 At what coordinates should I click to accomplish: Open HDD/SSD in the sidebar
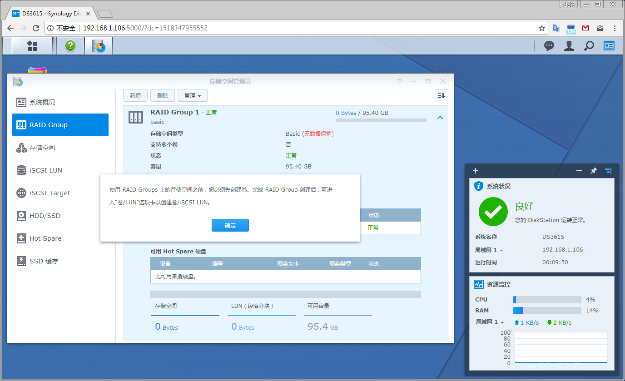click(x=60, y=216)
